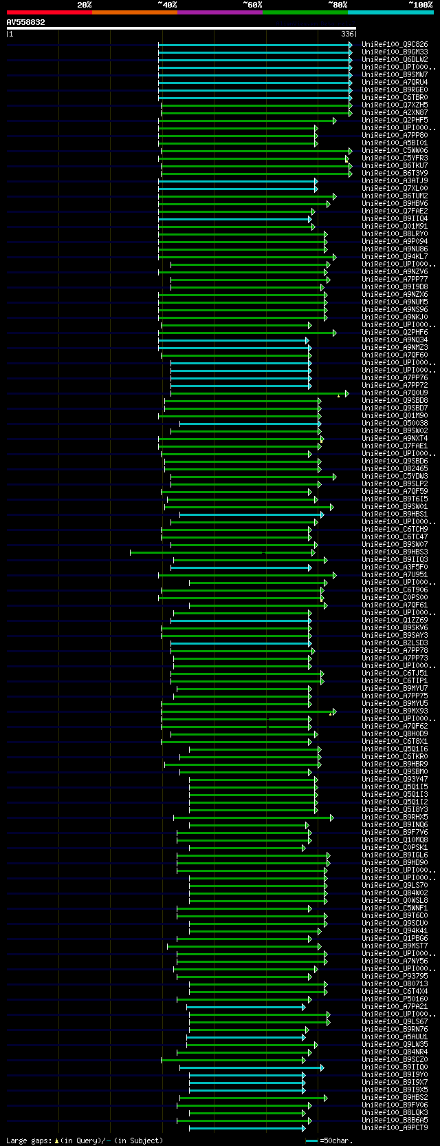This screenshot has height=1146, width=440.
Task: Click label UniRef100_Q8H0D9
Action: click(395, 734)
